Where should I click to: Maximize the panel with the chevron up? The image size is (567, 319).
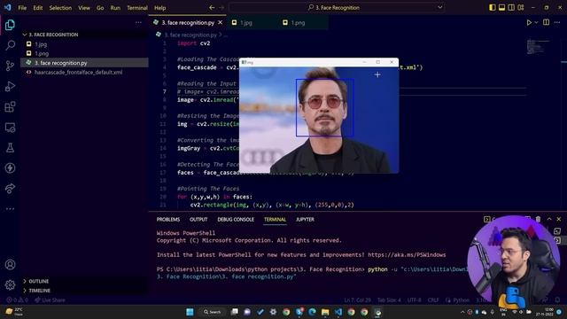[549, 219]
